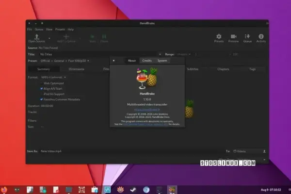Click the icon right of Videos destination
Image resolution: width=291 pixels, height=194 pixels.
(x=264, y=151)
